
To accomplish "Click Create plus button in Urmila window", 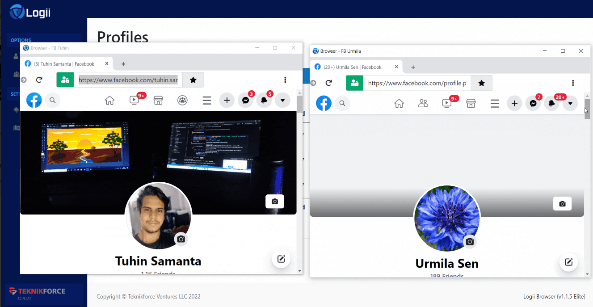I will coord(514,104).
